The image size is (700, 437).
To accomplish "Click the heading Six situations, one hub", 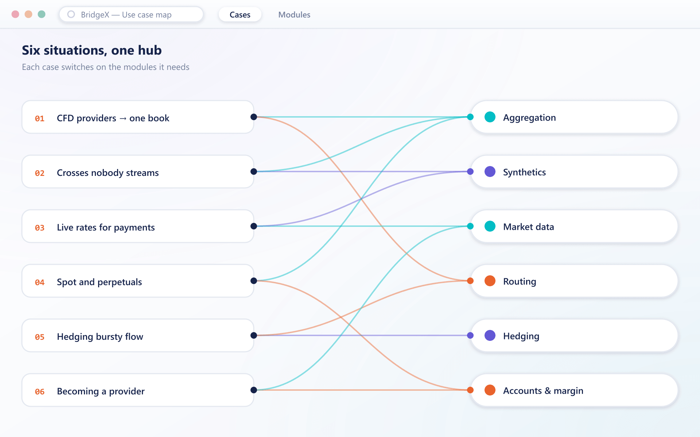I will (x=92, y=50).
